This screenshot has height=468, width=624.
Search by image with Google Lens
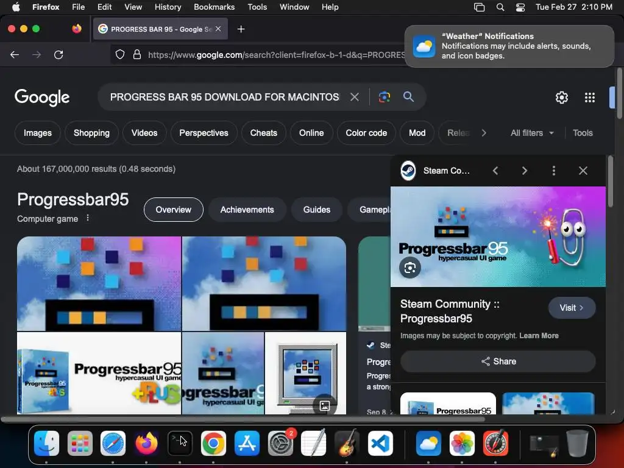384,97
